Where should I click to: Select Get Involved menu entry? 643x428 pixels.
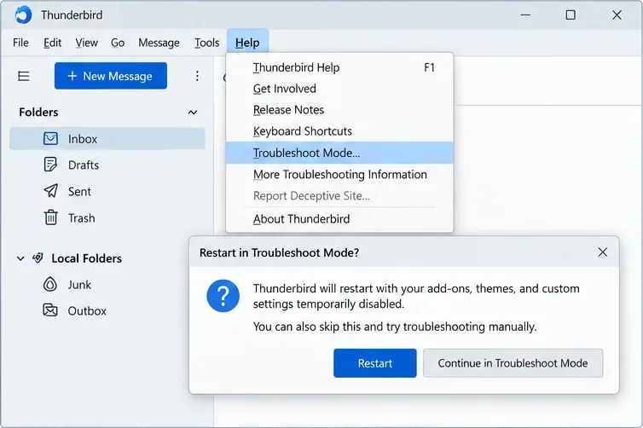click(339, 89)
